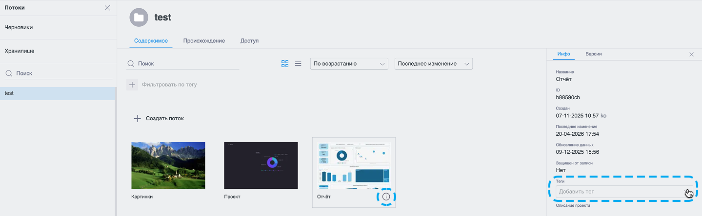This screenshot has width=702, height=216.
Task: Click the creation date 07-11-2025 10:57
Action: [x=577, y=115]
